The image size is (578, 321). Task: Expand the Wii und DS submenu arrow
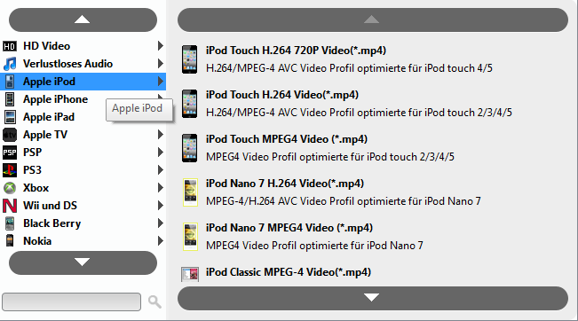click(x=161, y=205)
